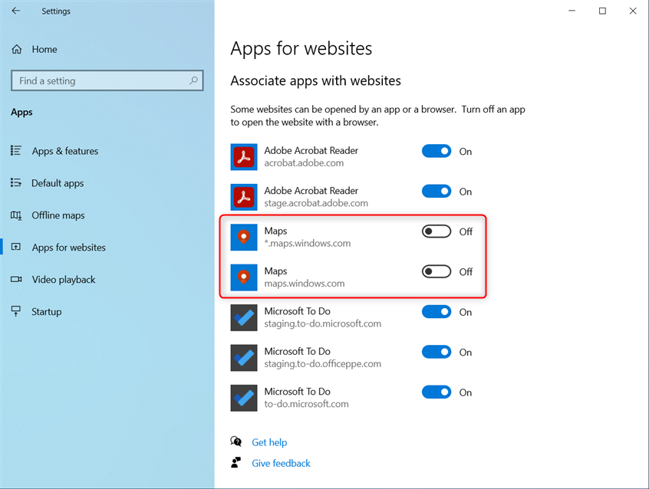Click To Do icon for staging.to-do.officeppe.com

(x=244, y=357)
